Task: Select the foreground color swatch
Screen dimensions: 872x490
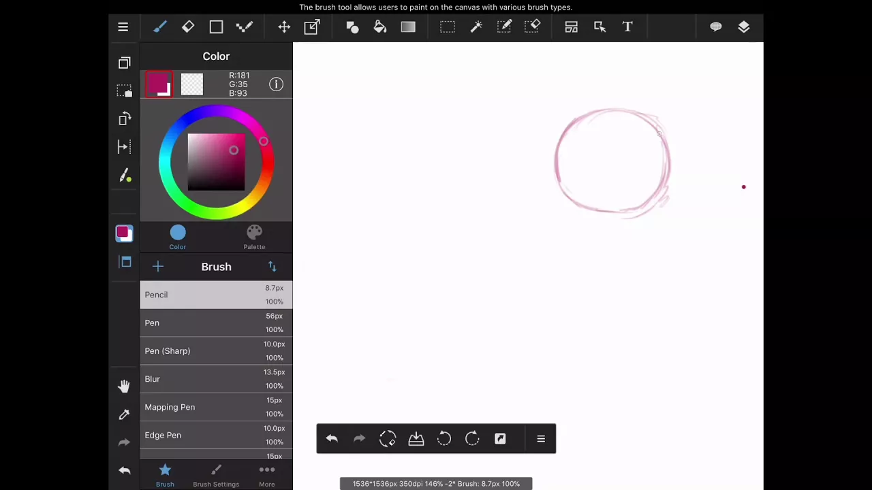Action: coord(159,84)
